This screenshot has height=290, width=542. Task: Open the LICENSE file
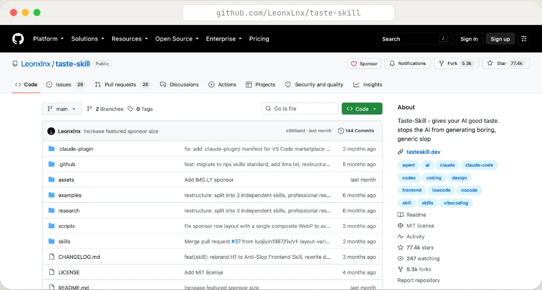69,272
